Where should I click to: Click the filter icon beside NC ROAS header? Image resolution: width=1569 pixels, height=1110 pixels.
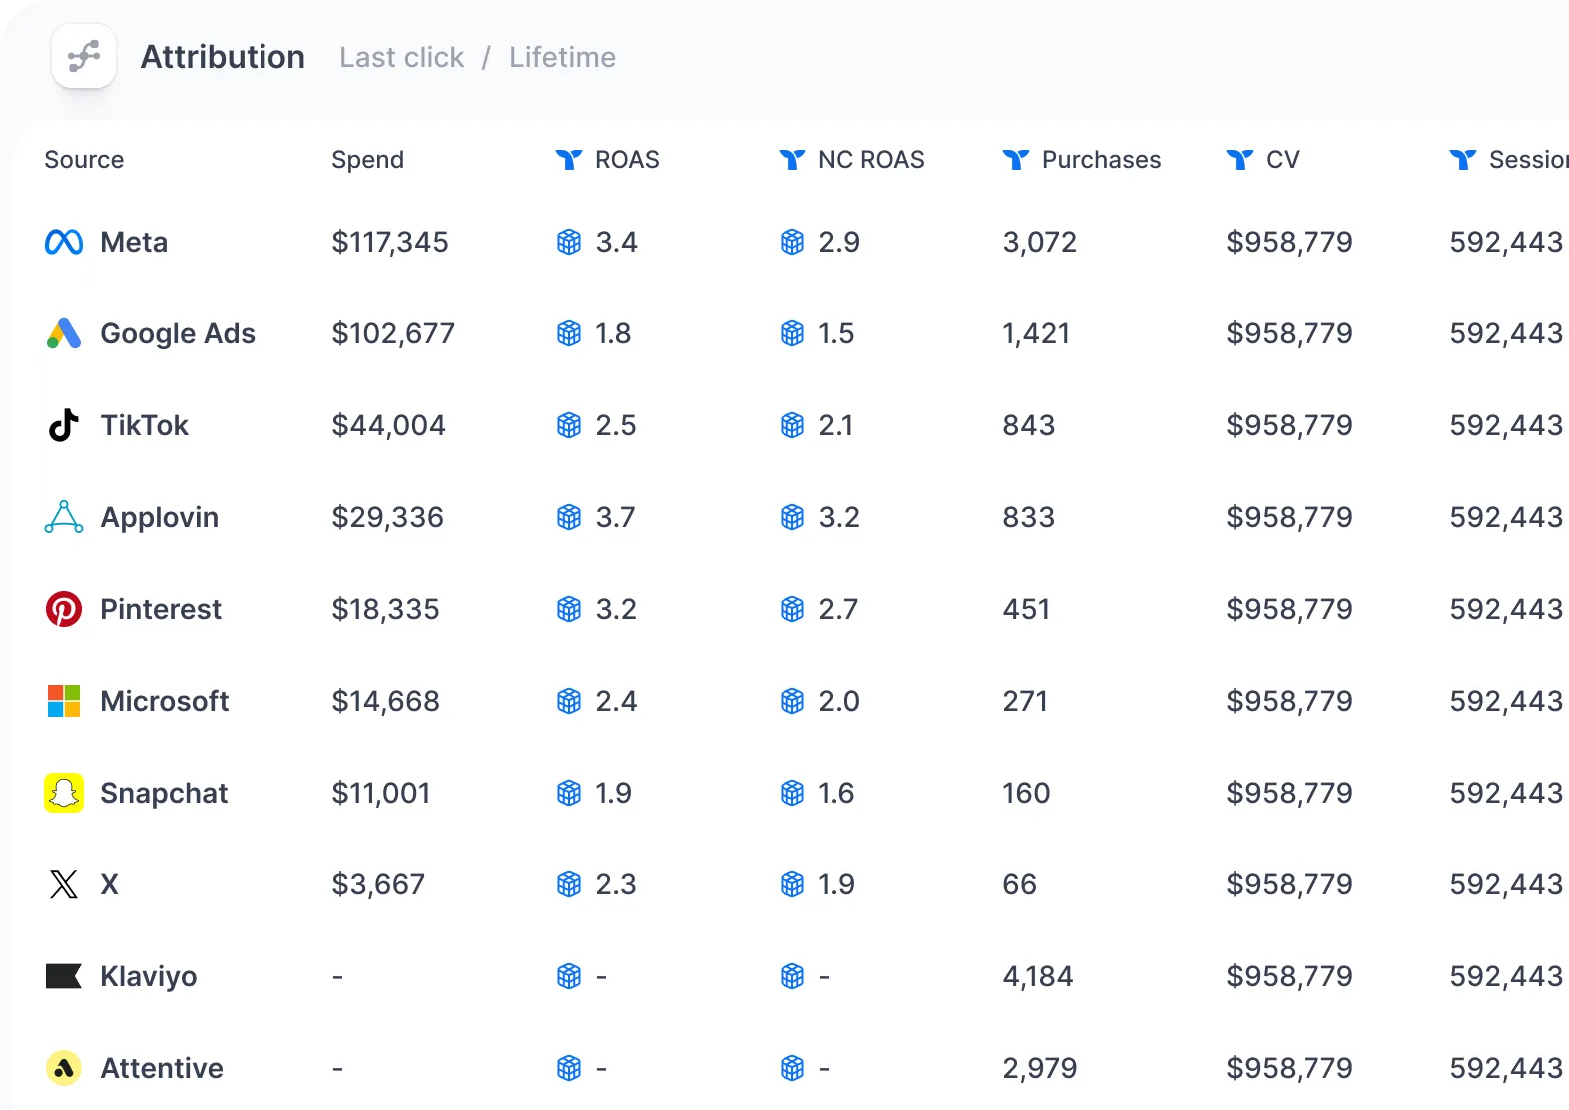[792, 160]
